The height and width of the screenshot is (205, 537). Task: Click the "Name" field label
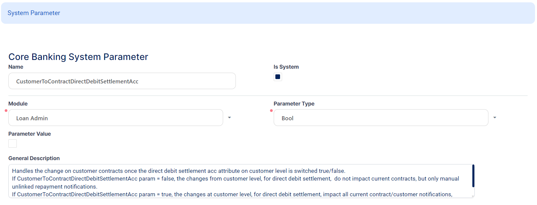(x=16, y=67)
